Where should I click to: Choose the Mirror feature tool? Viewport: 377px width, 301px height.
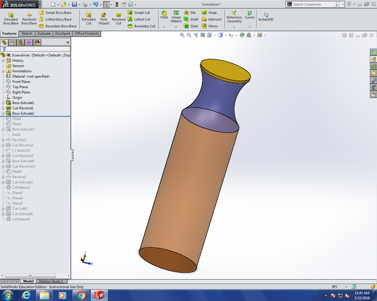click(210, 26)
